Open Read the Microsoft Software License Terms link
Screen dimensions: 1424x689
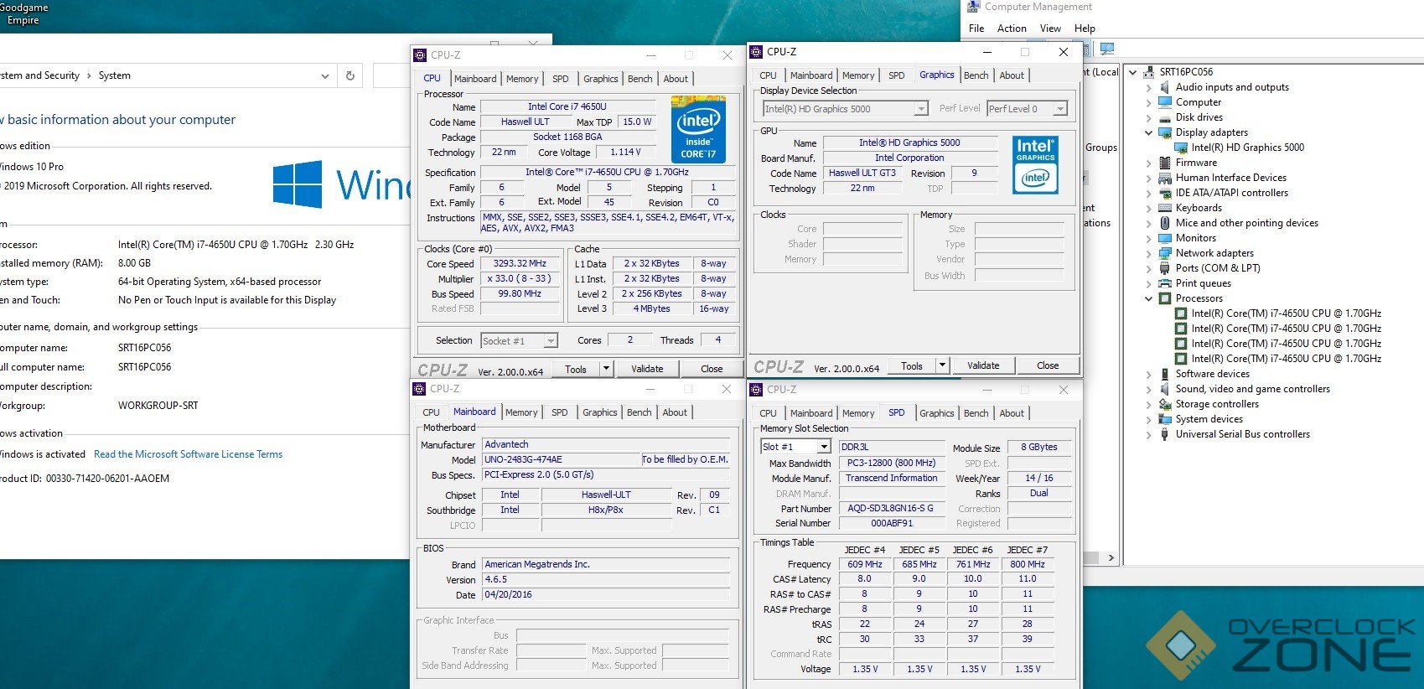[x=188, y=454]
